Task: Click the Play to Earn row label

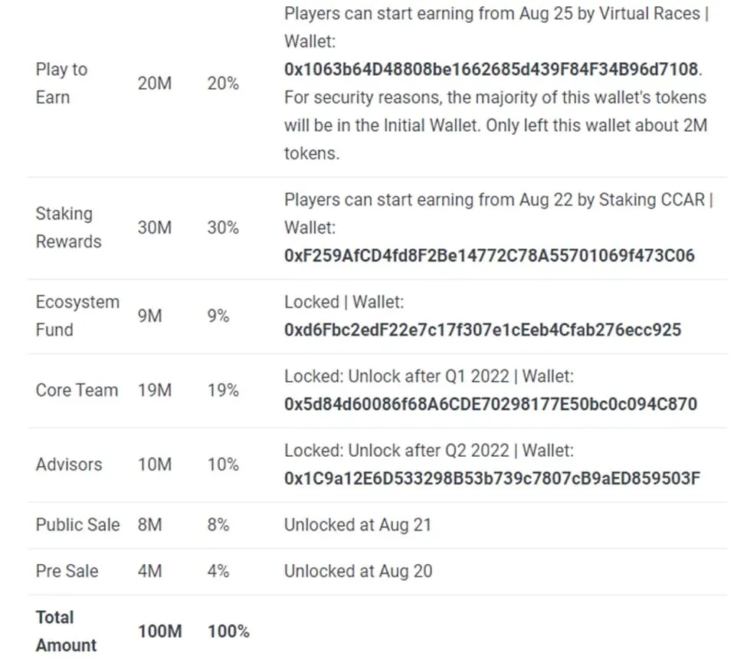Action: pyautogui.click(x=61, y=84)
